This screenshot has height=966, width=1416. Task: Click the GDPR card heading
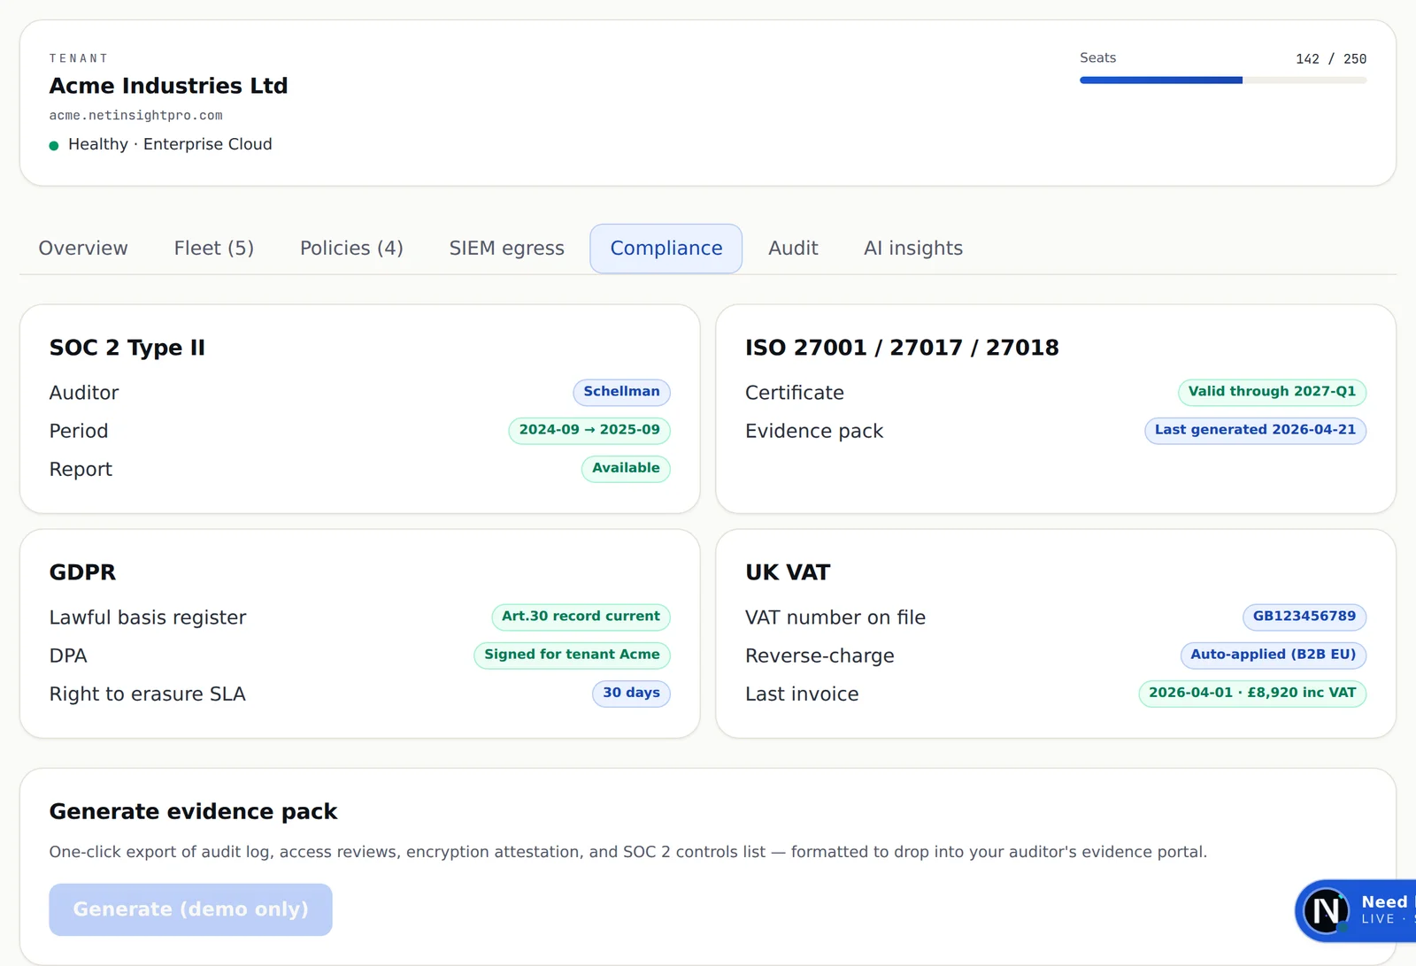(82, 572)
